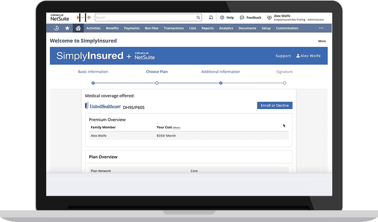Go to the Additional Information step

click(x=220, y=72)
